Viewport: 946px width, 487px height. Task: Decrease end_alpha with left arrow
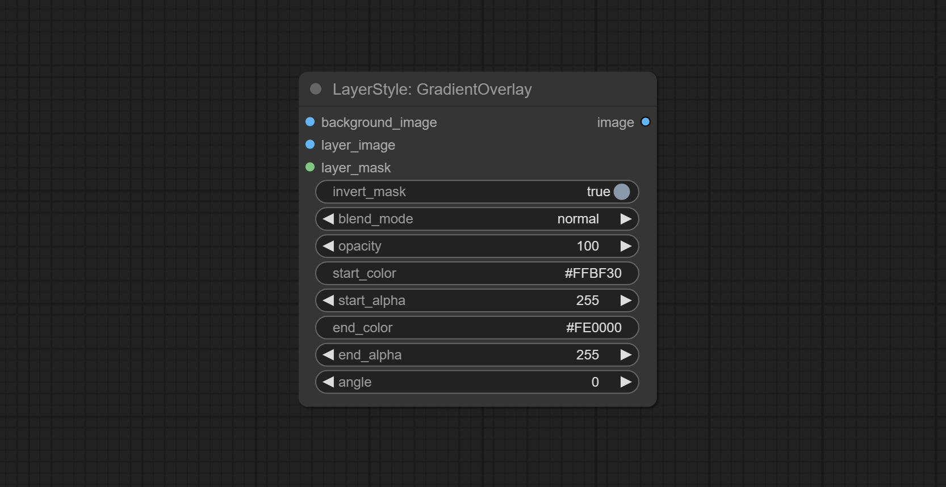[328, 355]
